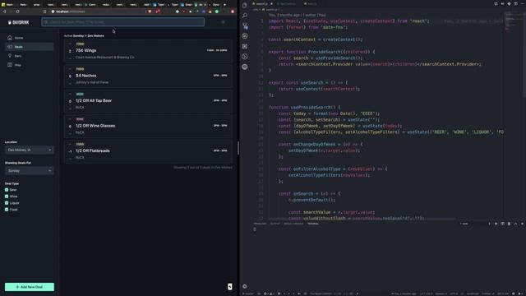The width and height of the screenshot is (526, 296).
Task: Open the Location dropdown Des Moines
Action: [30, 150]
